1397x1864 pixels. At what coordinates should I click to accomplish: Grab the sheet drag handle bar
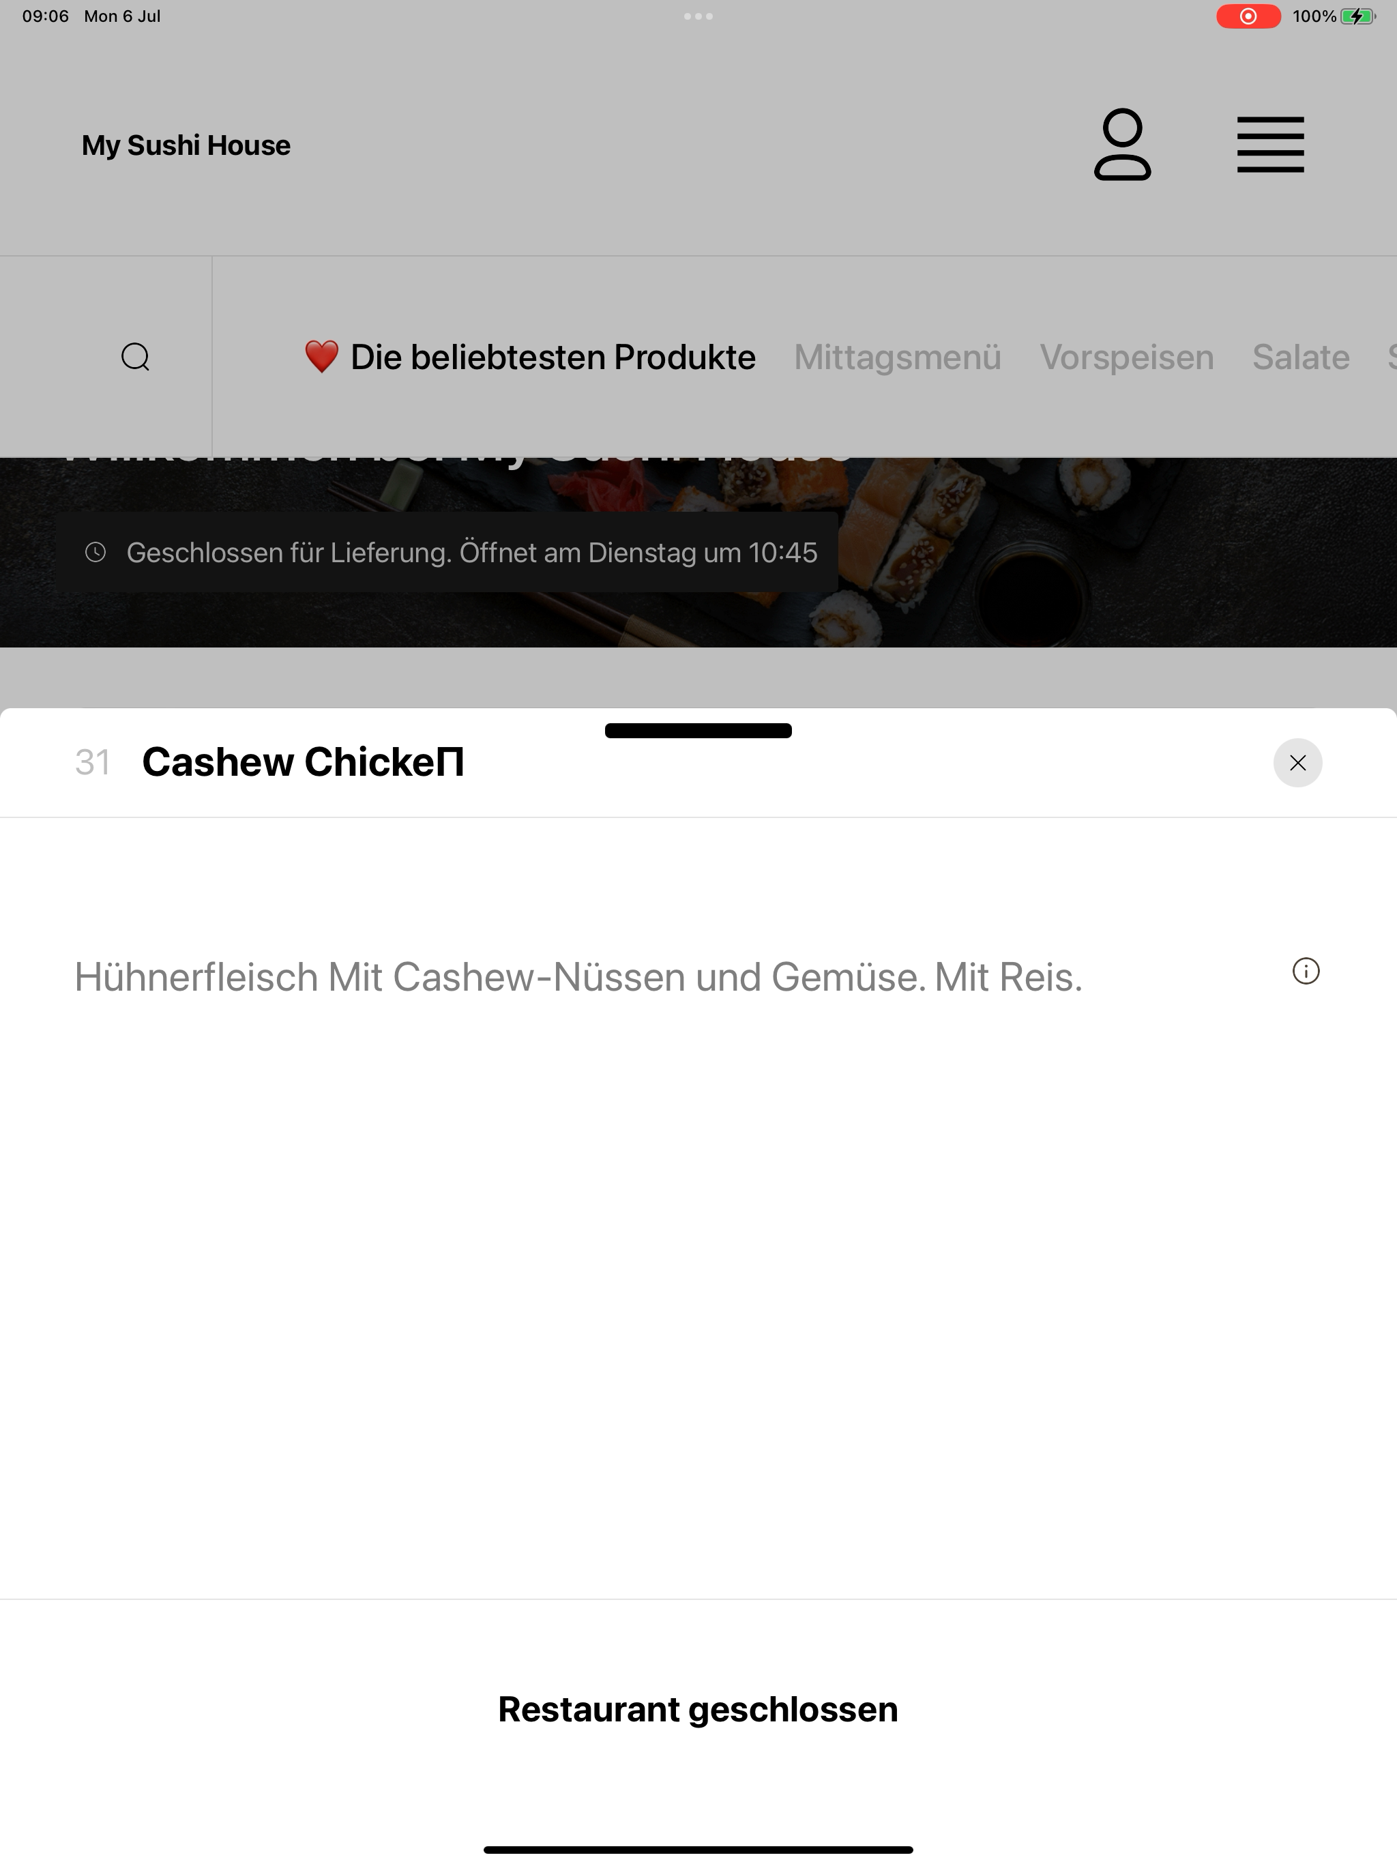(x=698, y=731)
